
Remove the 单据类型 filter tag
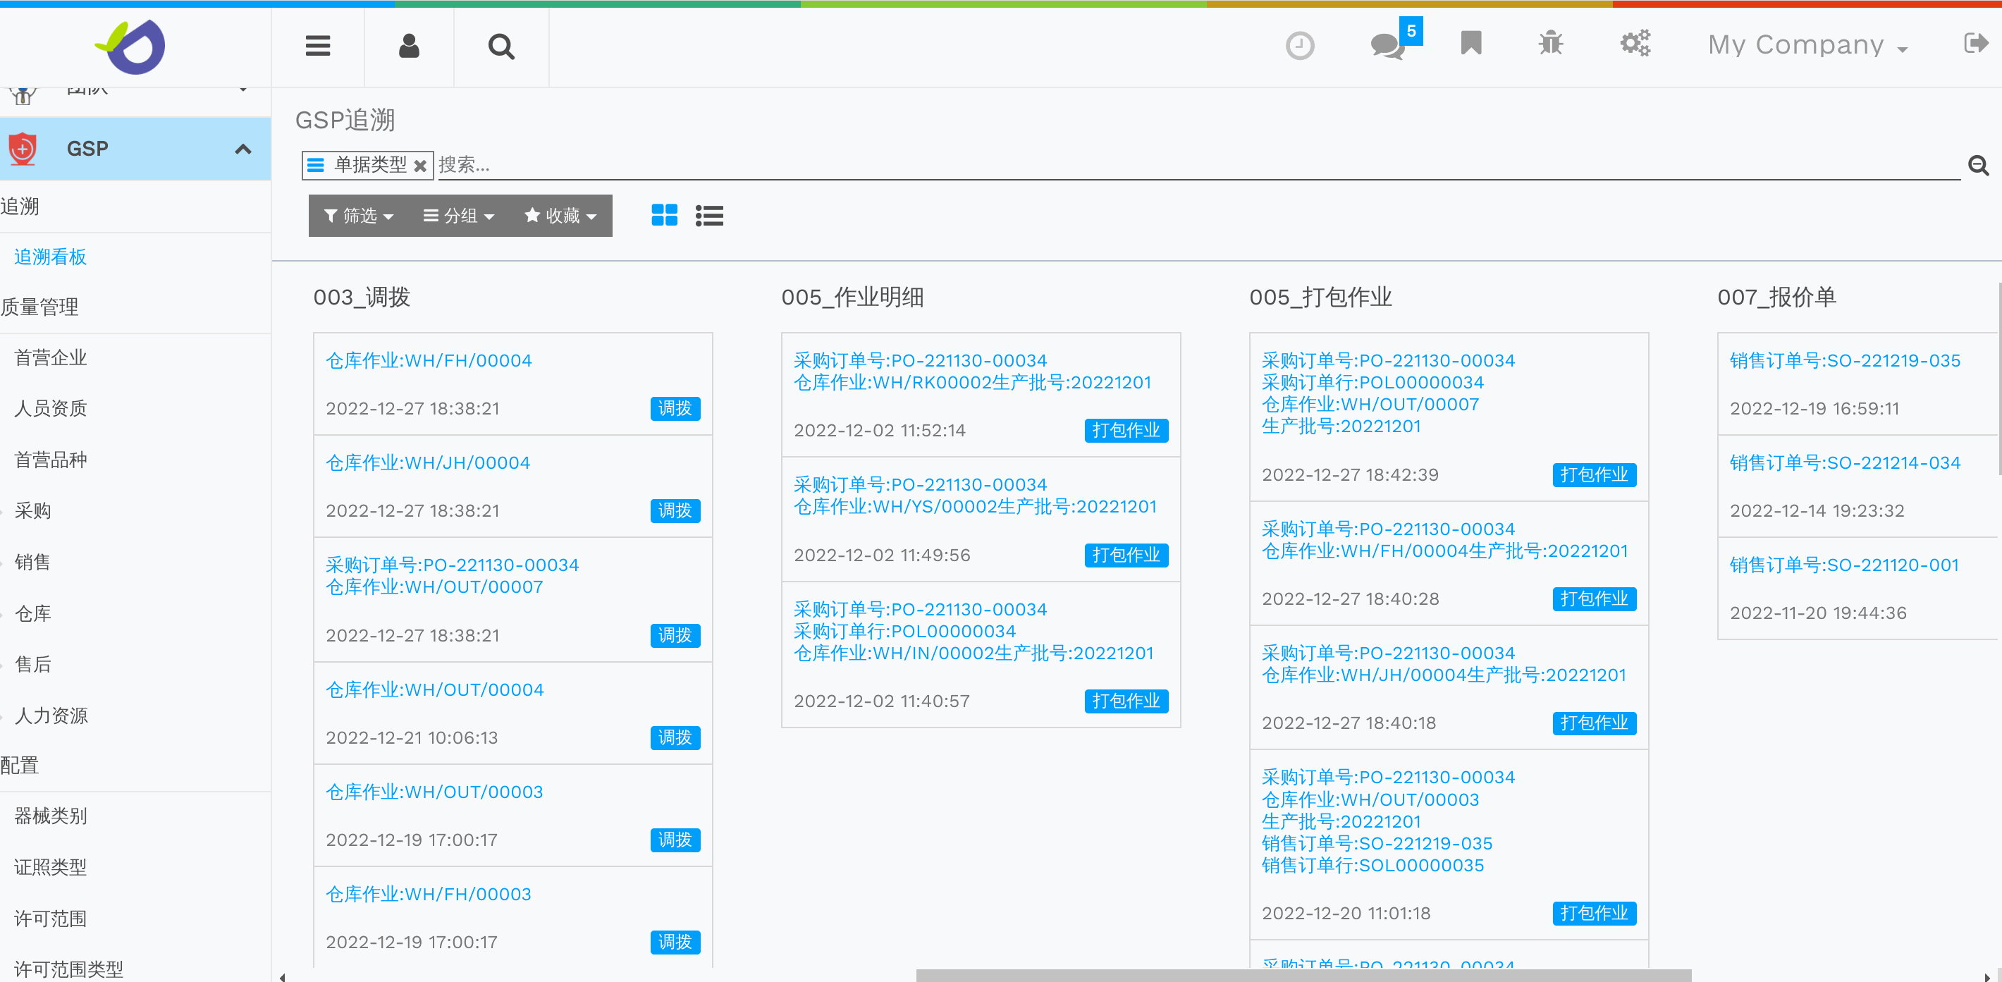[x=419, y=166]
